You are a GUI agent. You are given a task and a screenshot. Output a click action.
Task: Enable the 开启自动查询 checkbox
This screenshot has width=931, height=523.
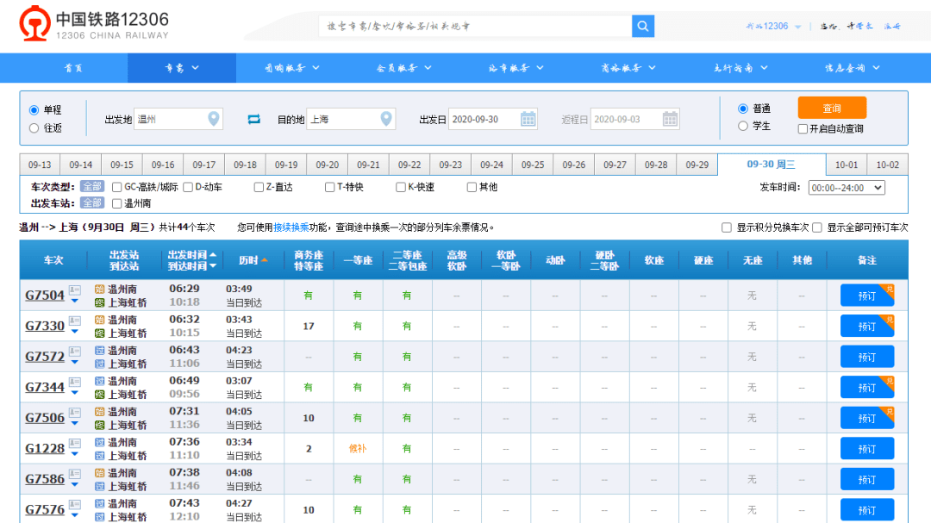point(803,129)
